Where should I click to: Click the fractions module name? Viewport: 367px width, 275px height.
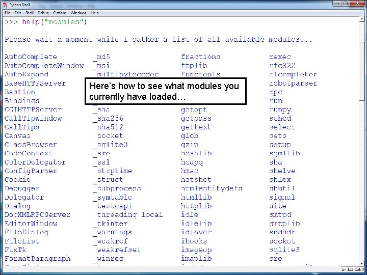tap(201, 57)
